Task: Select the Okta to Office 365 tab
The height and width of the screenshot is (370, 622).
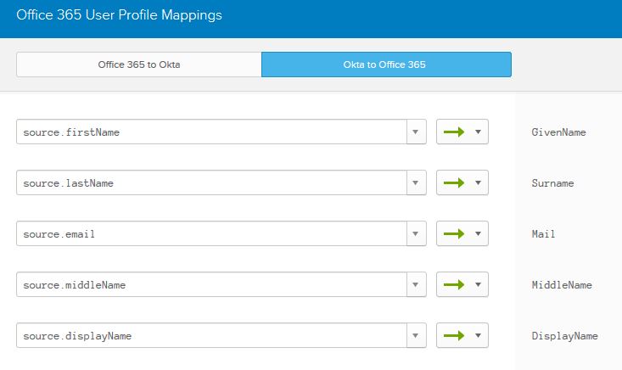Action: point(386,64)
